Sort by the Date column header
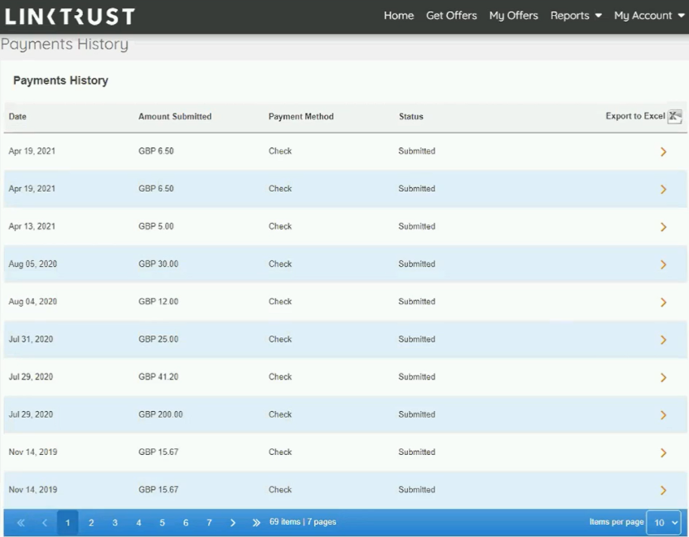689x537 pixels. click(17, 117)
